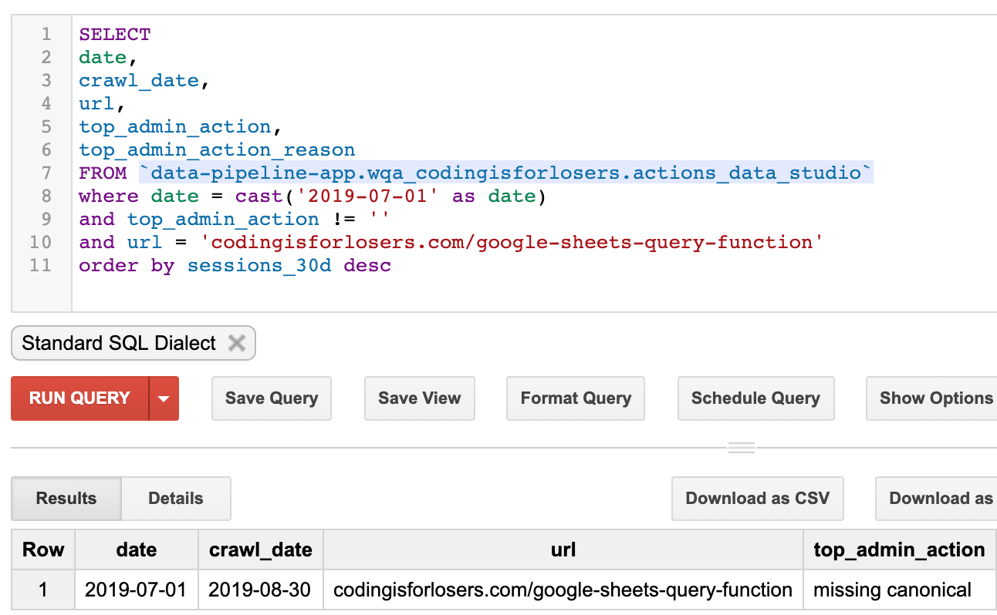
Task: Click the Save Query button
Action: point(271,398)
